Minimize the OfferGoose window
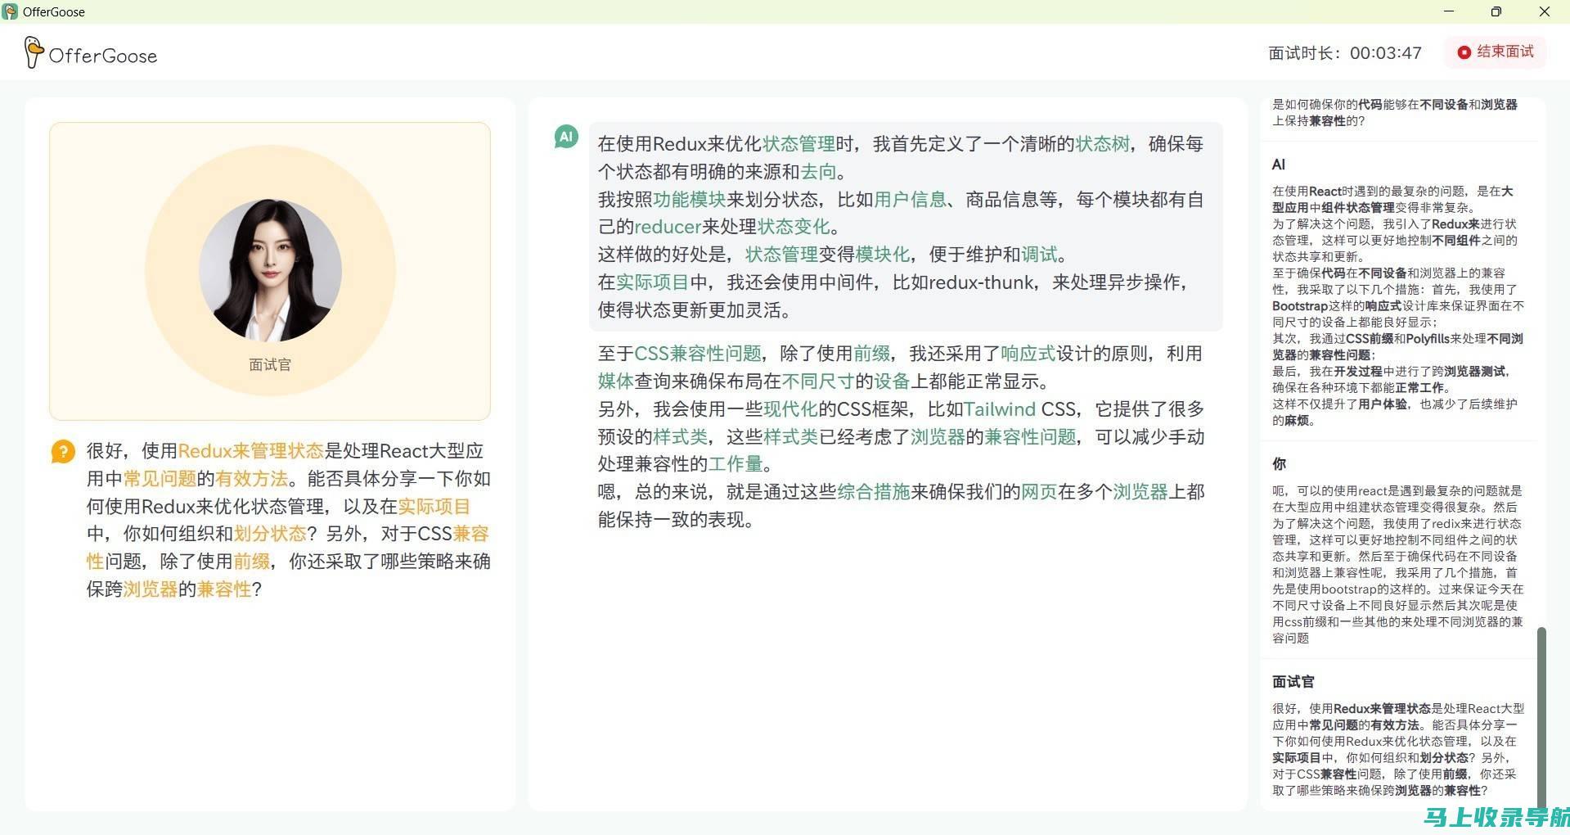 [1449, 11]
